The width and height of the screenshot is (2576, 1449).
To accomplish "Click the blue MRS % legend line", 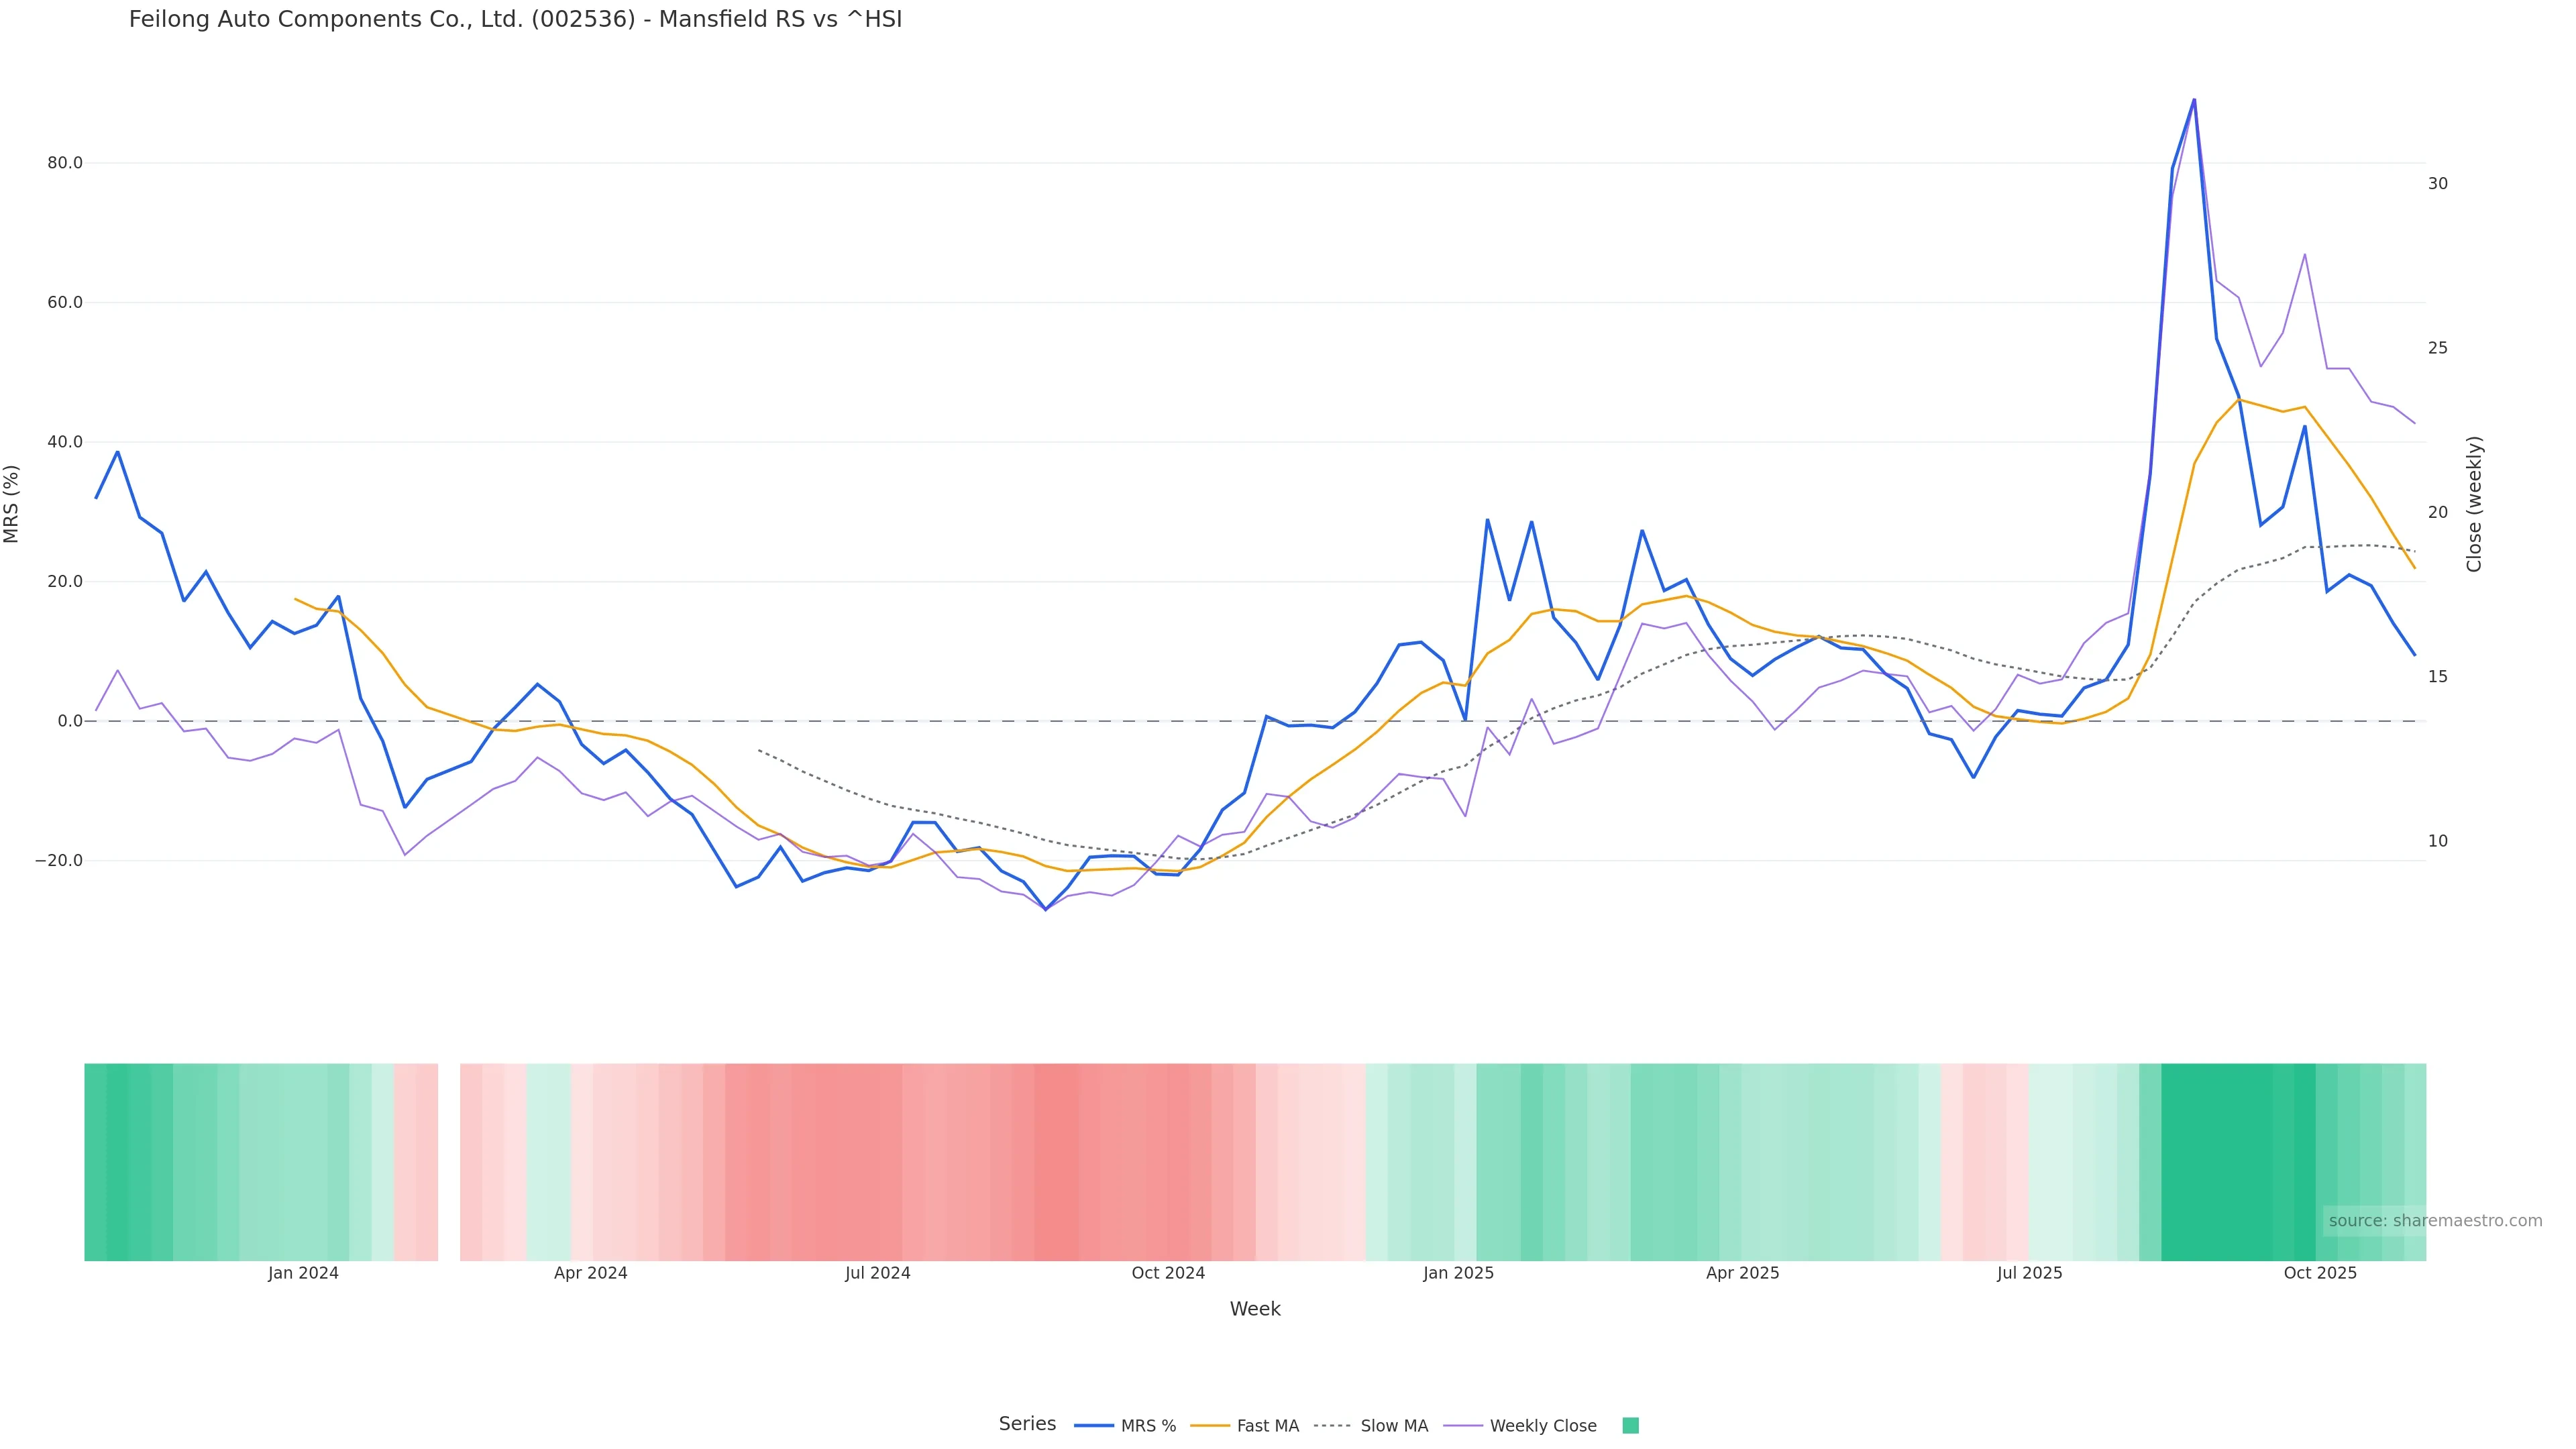I will coord(1094,1426).
